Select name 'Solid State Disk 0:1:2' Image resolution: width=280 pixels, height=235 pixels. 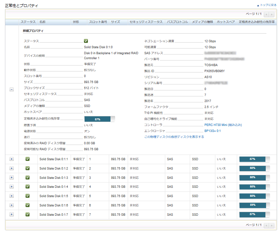click(54, 169)
